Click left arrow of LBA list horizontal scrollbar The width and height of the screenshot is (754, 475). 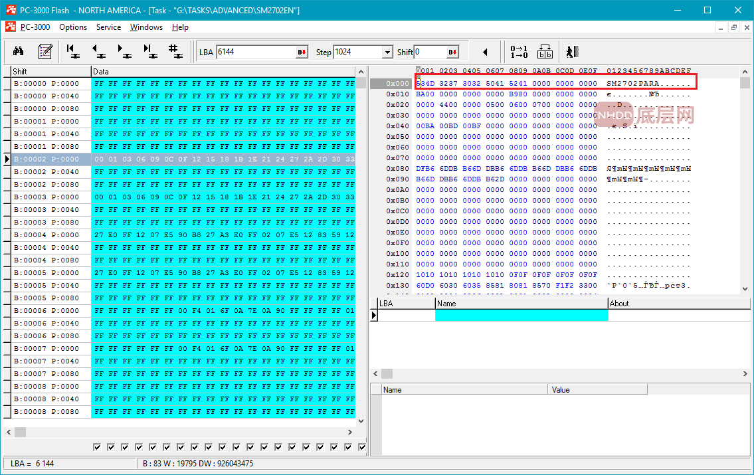tap(375, 373)
